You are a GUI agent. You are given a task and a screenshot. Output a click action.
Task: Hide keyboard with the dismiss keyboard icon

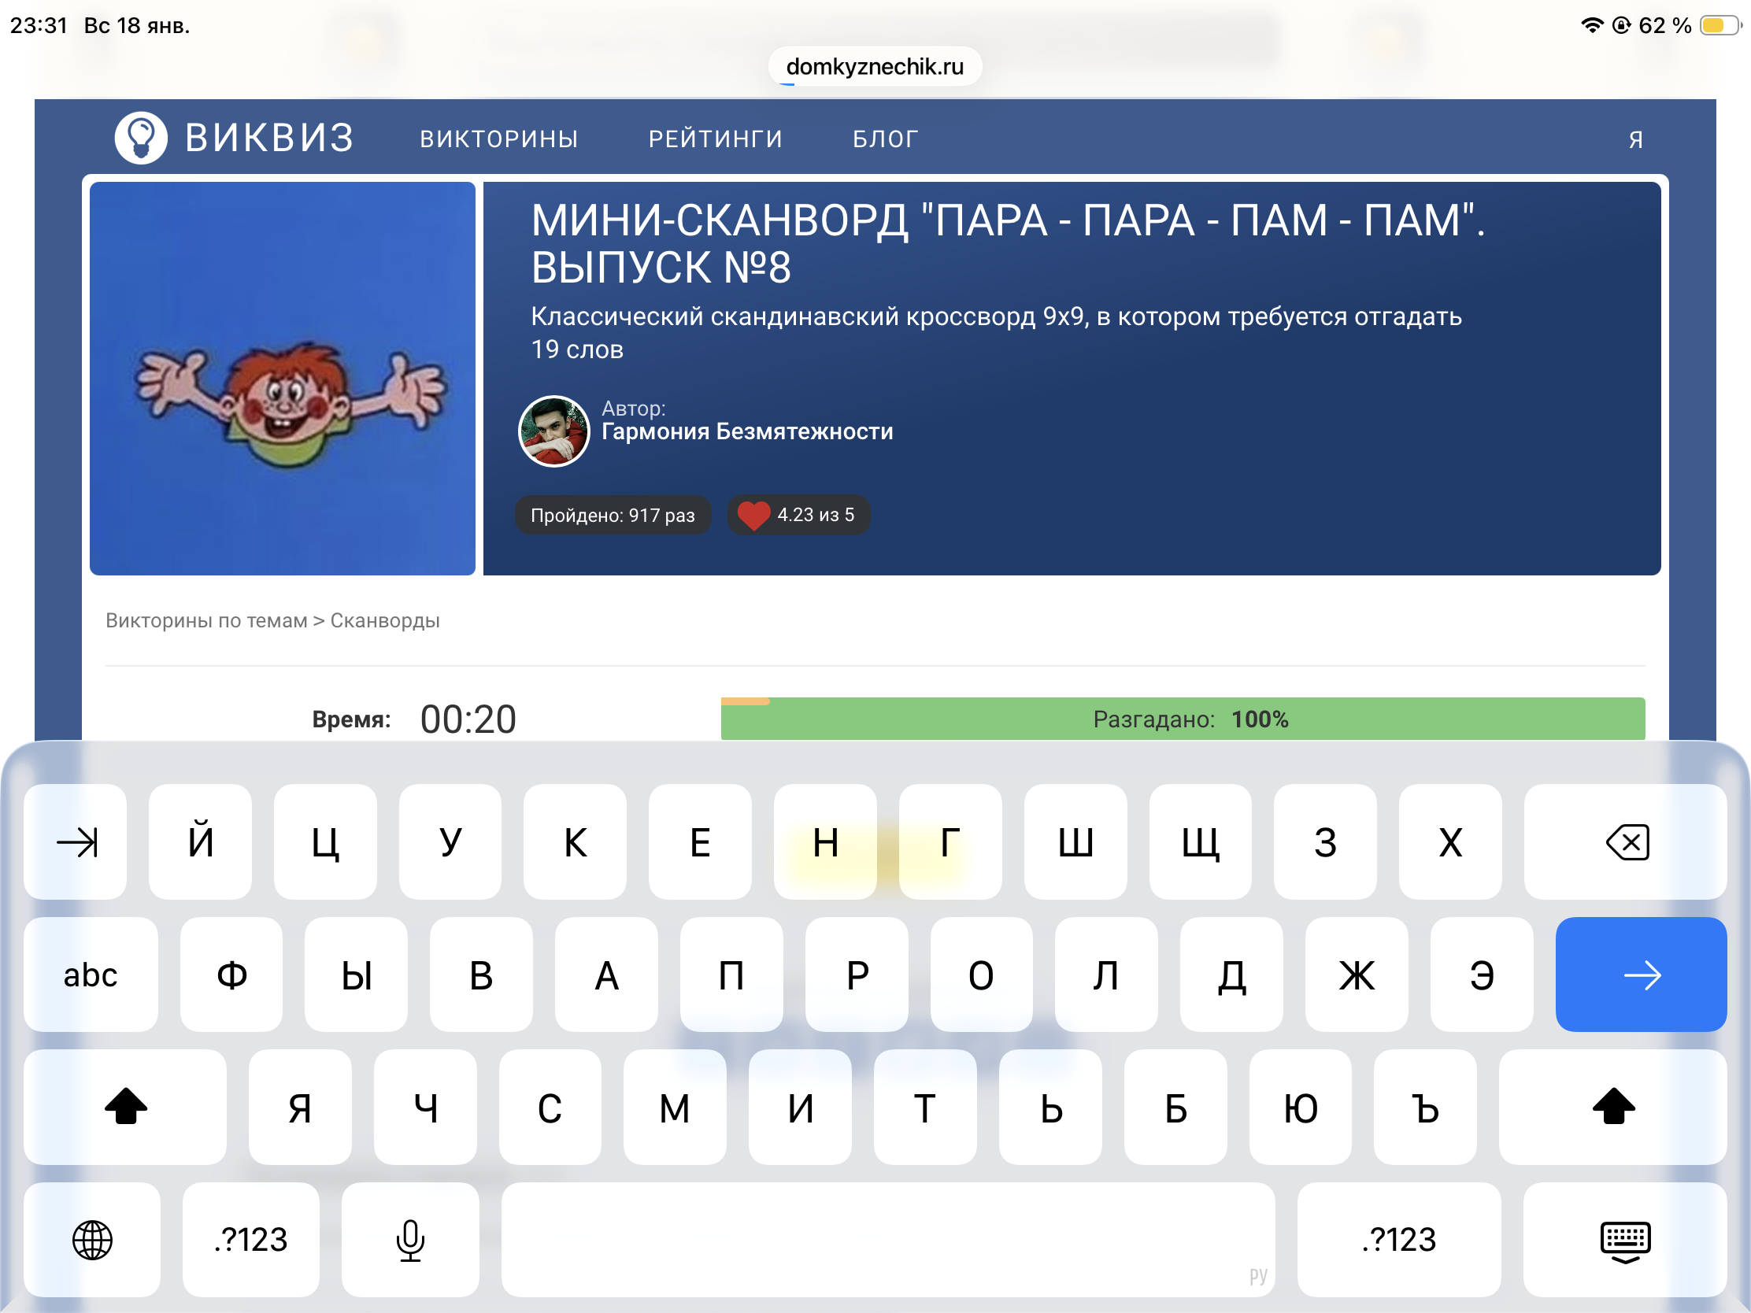tap(1624, 1241)
